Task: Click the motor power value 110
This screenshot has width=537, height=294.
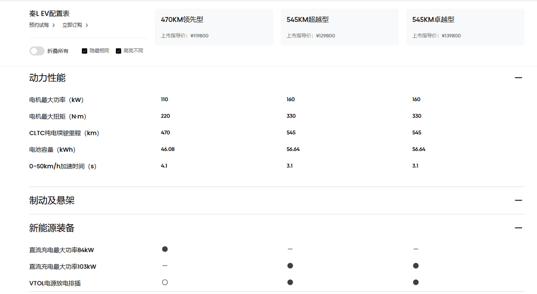Action: (165, 99)
